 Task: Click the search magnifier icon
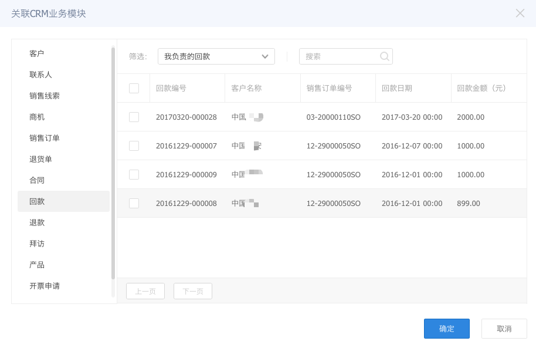click(385, 56)
